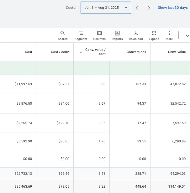Screen dimensions: 190x193
Task: Expand the table to full screen
Action: (154, 35)
